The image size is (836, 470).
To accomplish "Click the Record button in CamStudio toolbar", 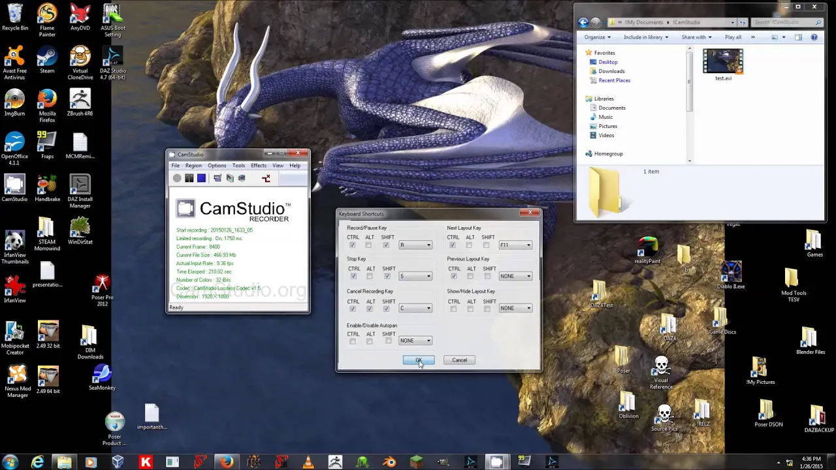I will (x=177, y=178).
